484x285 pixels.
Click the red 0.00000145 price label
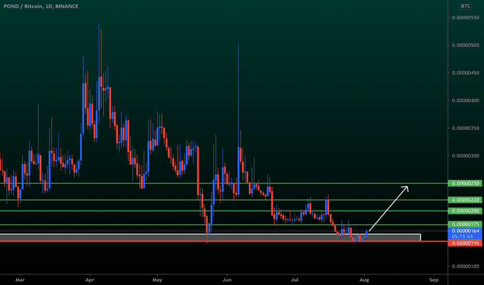tap(465, 243)
